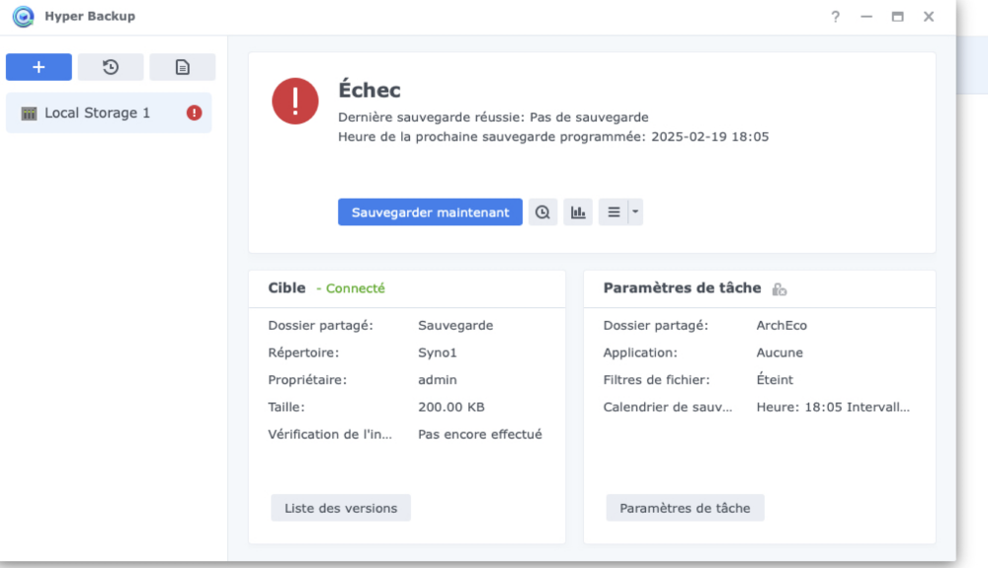The width and height of the screenshot is (988, 568).
Task: Open the restore clock-arrow icon
Action: click(111, 67)
